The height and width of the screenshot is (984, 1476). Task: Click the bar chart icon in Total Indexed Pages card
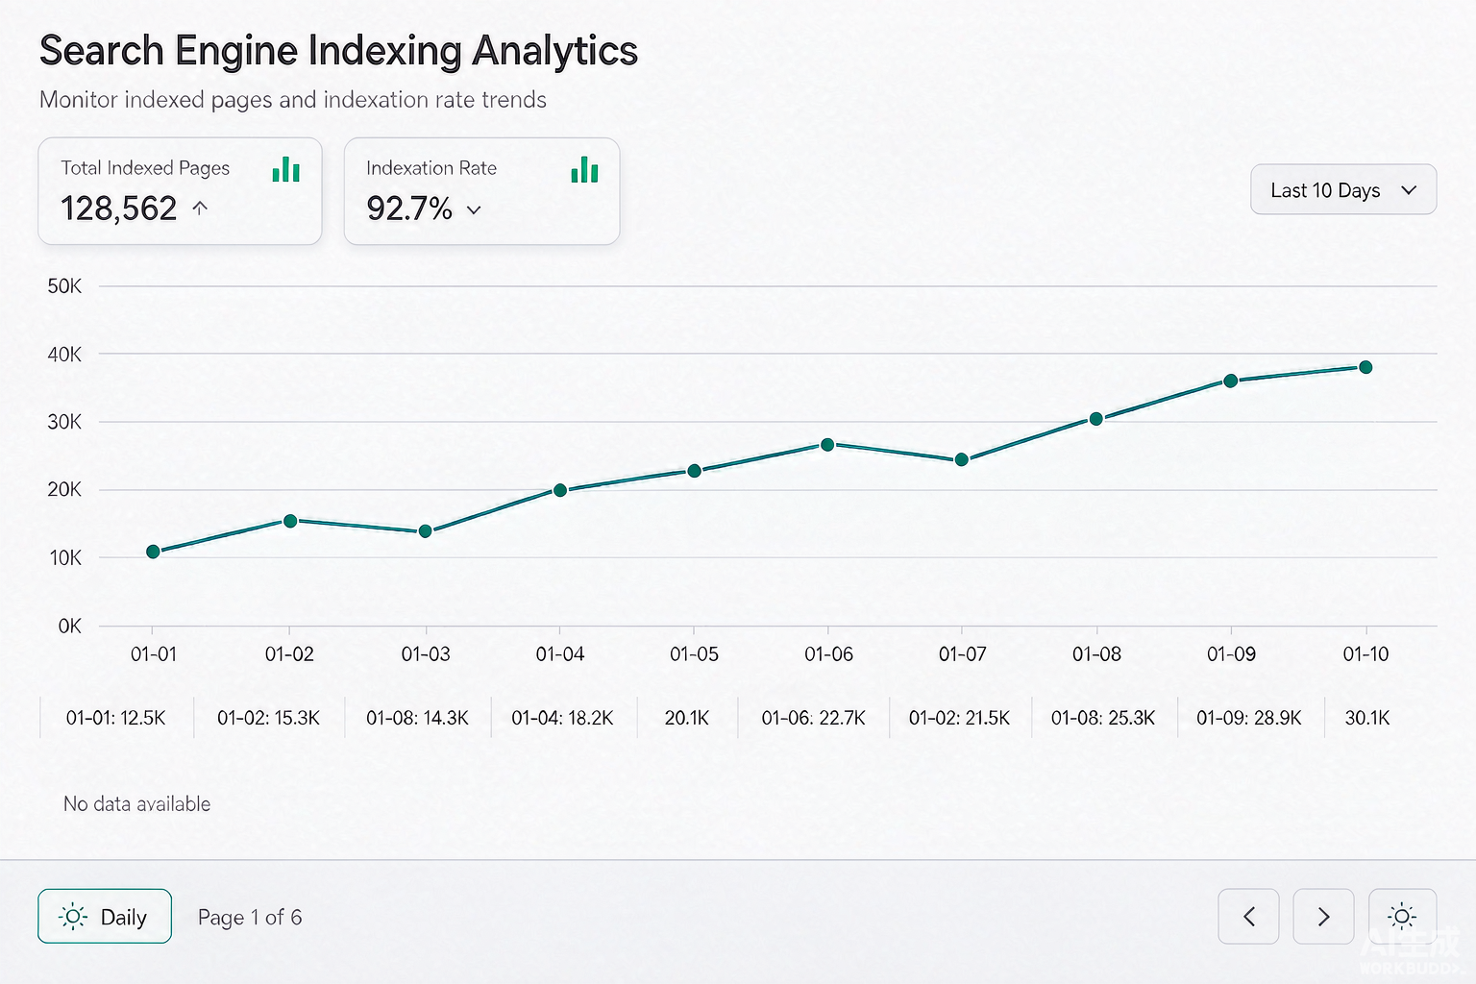pyautogui.click(x=285, y=170)
